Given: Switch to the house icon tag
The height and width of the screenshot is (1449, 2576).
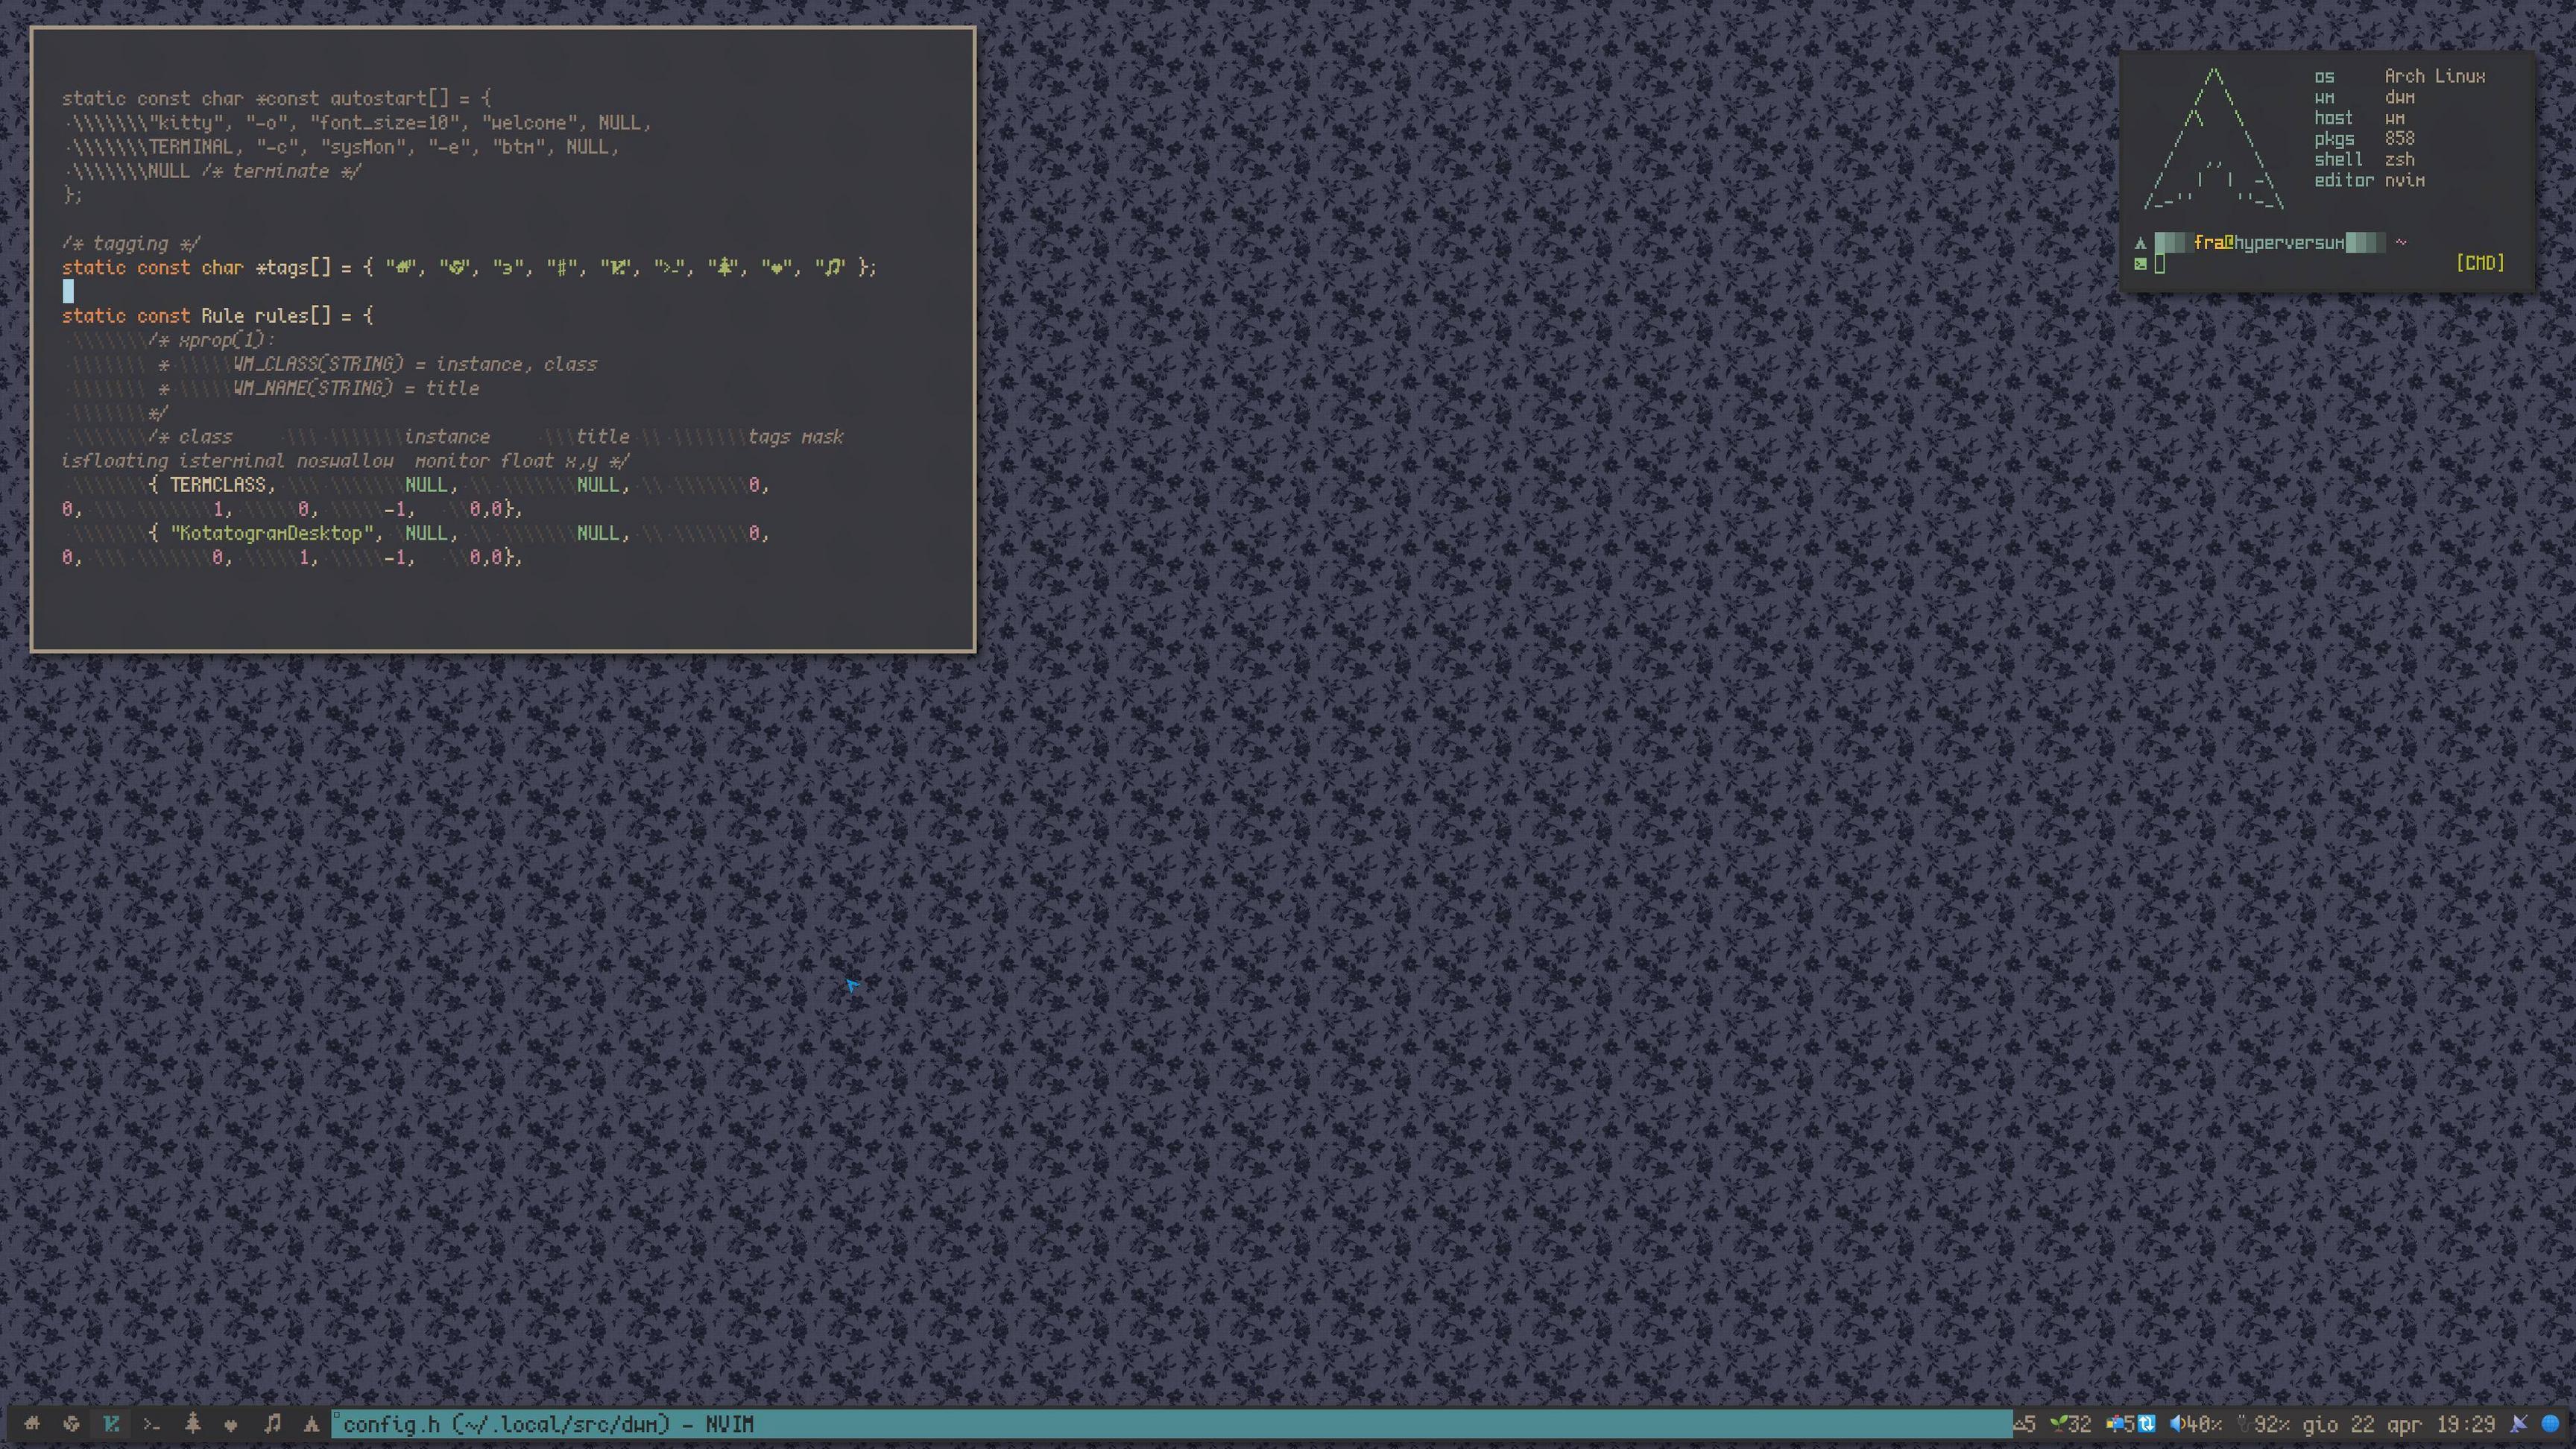Looking at the screenshot, I should [32, 1424].
